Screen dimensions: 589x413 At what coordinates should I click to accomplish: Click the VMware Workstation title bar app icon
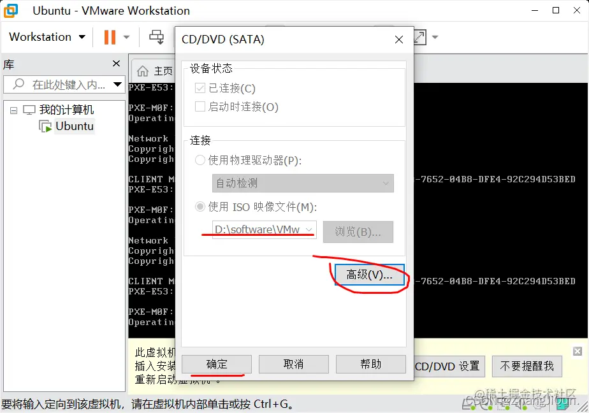click(x=11, y=10)
